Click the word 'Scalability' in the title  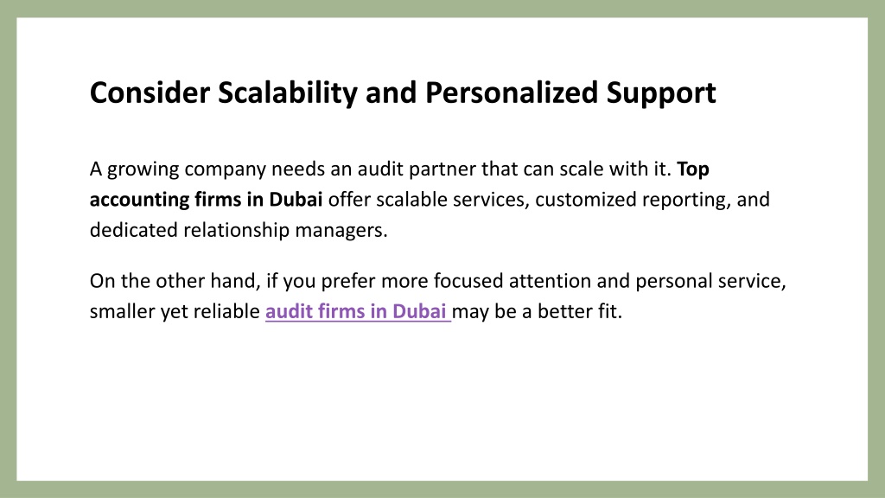point(288,93)
